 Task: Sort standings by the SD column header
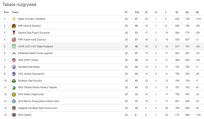197,12
